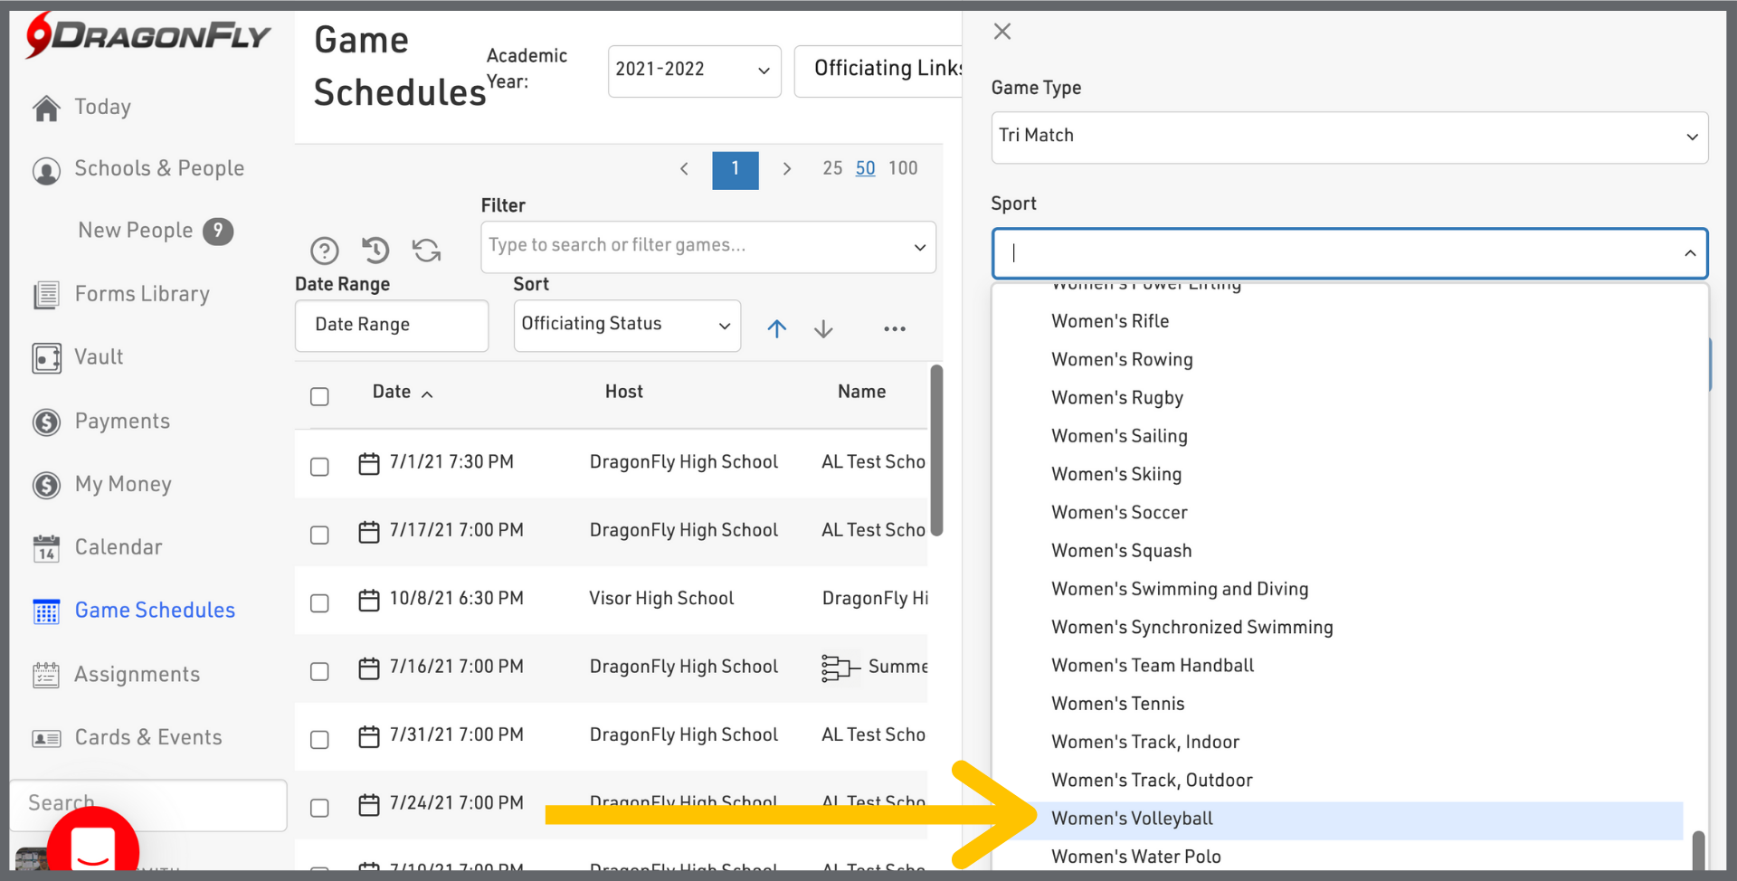1737x881 pixels.
Task: Click the refresh arrows icon
Action: pyautogui.click(x=426, y=250)
